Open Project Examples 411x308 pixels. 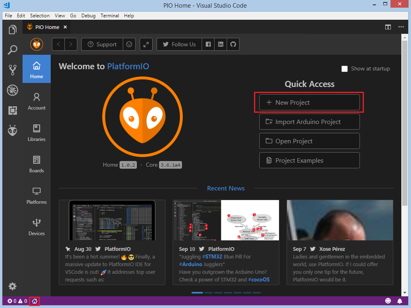pyautogui.click(x=309, y=160)
